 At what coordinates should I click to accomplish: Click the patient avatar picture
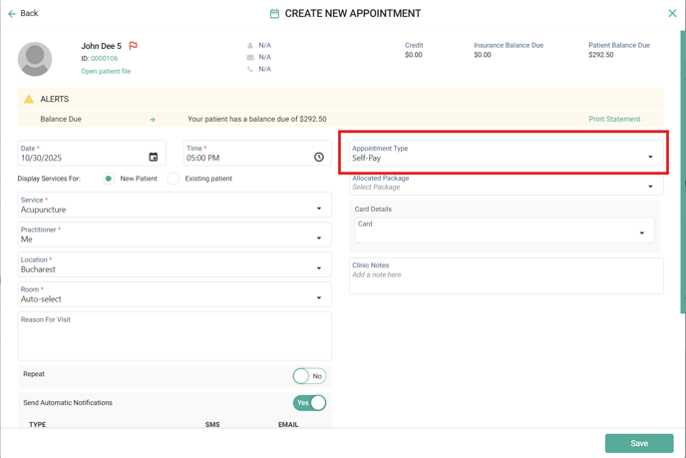point(35,59)
